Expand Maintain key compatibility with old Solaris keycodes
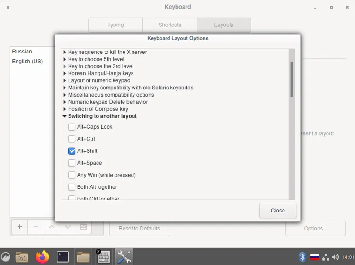The width and height of the screenshot is (355, 265). (x=65, y=88)
